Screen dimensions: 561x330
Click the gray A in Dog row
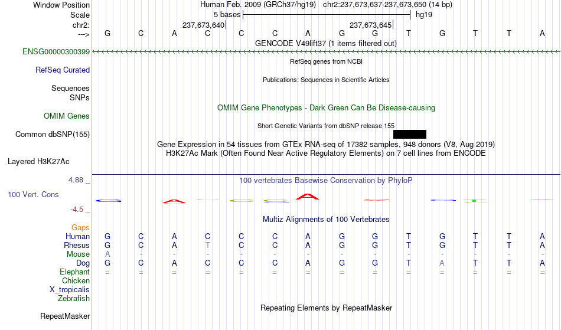442,263
